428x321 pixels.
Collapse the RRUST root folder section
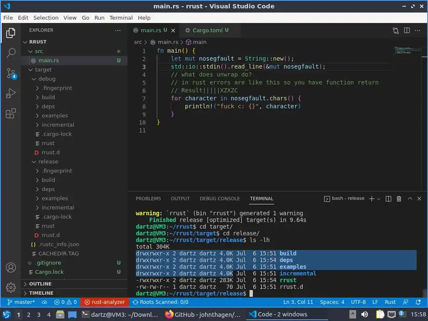coord(74,42)
